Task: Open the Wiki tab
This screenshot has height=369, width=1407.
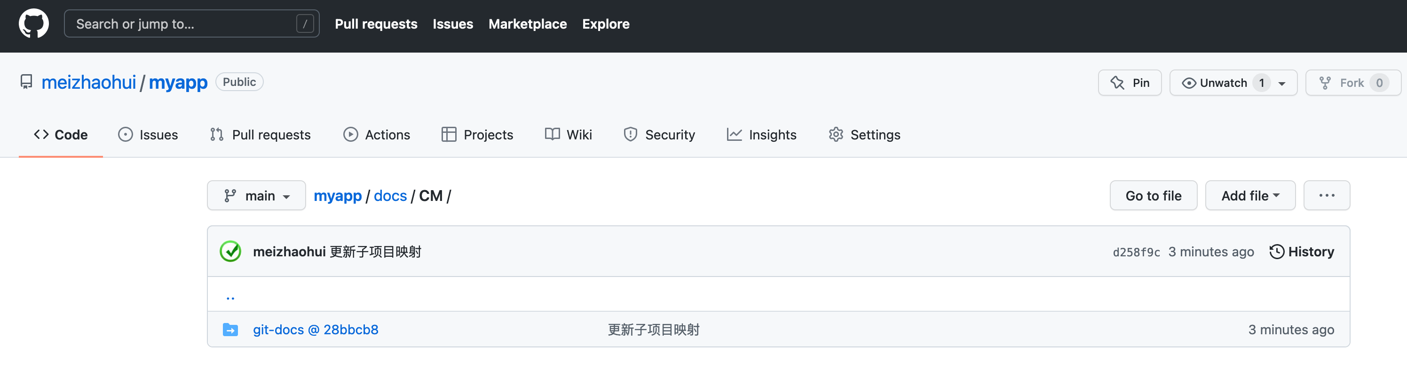Action: 569,135
